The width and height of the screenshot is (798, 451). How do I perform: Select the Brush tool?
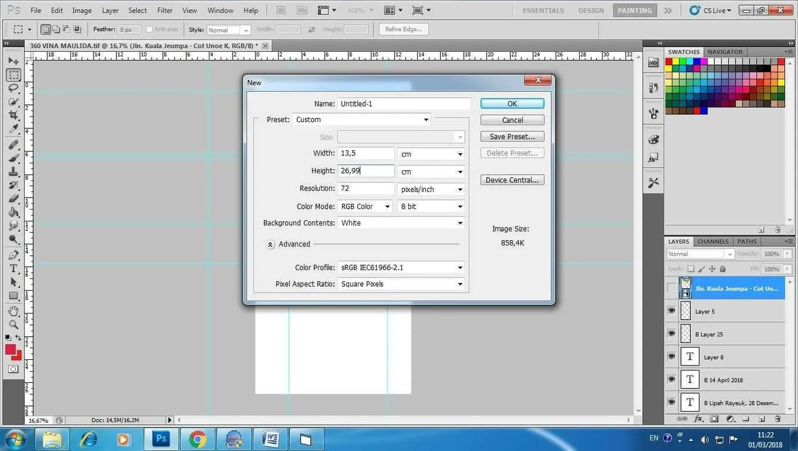point(13,158)
